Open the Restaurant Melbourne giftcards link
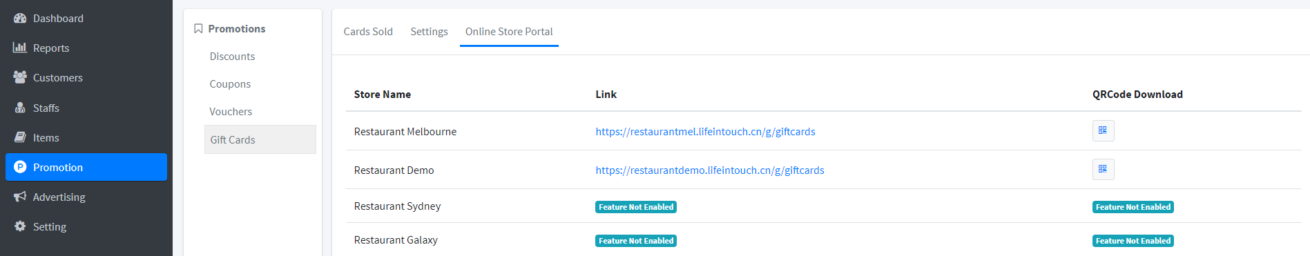 [705, 132]
